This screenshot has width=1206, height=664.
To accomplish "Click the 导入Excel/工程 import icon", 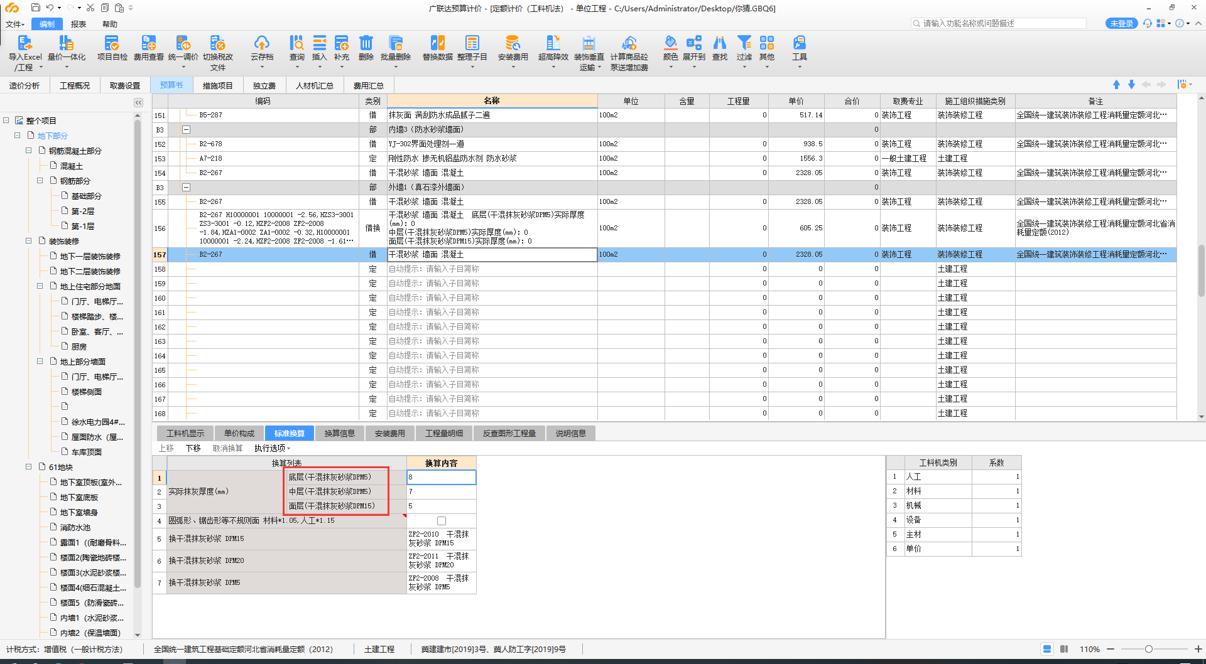I will point(24,43).
